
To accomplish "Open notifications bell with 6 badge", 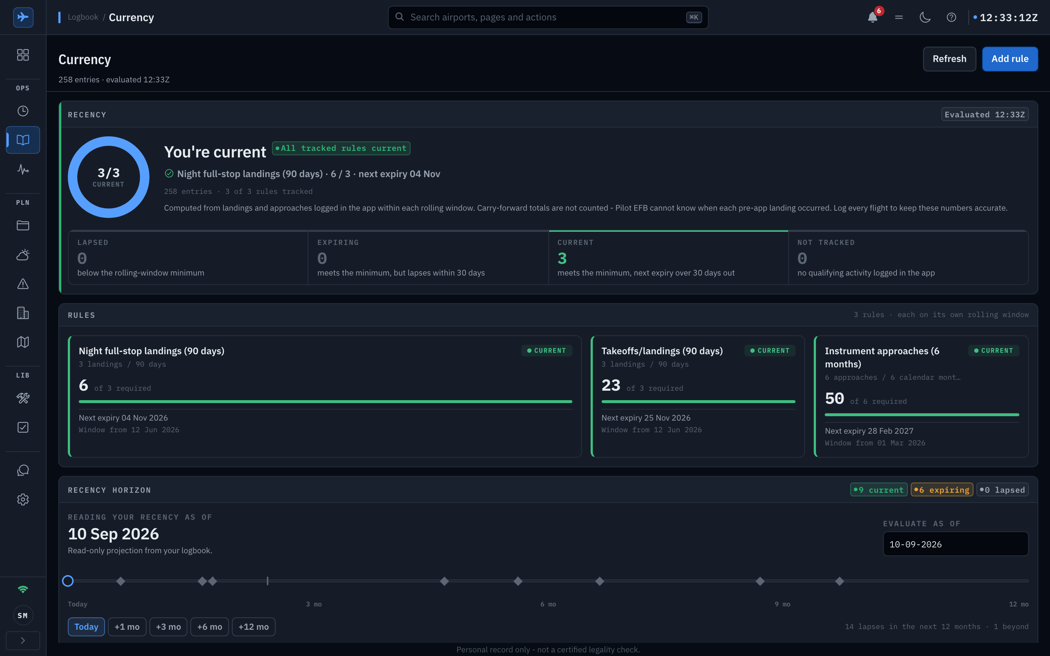I will [872, 17].
